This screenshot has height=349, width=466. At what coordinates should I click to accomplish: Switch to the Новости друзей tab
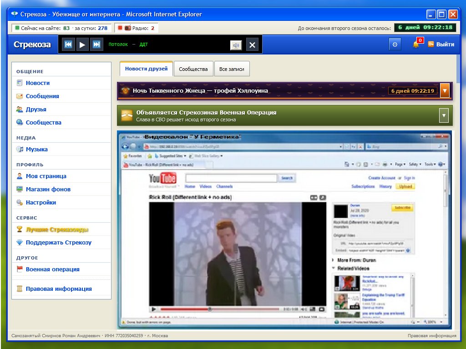(x=146, y=69)
